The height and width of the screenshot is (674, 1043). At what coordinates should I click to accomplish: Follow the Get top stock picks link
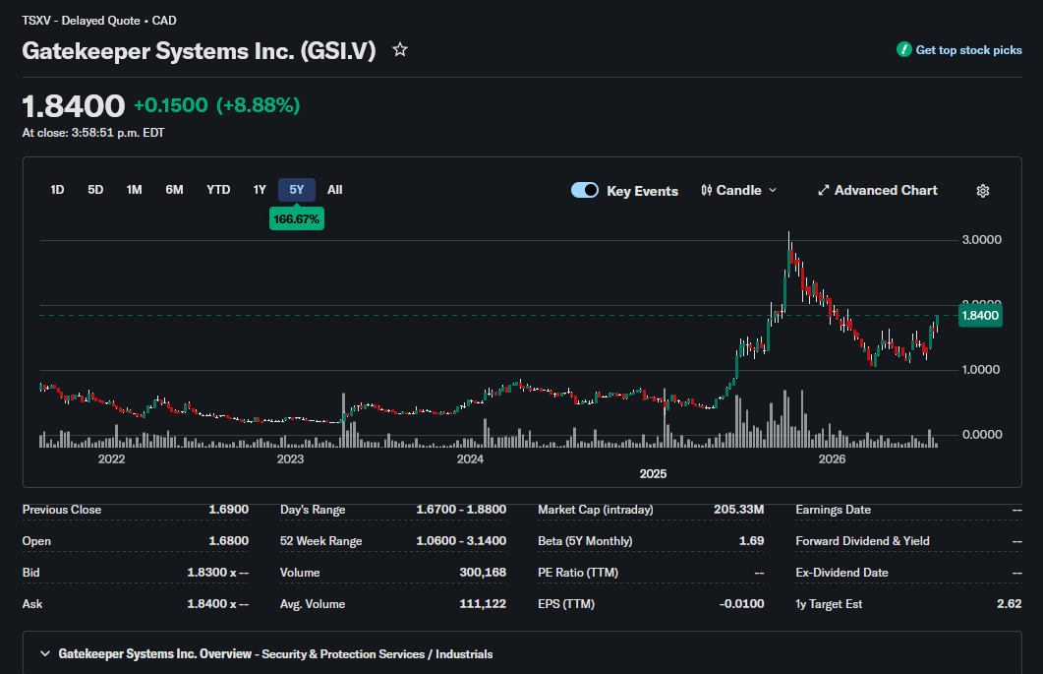[968, 50]
